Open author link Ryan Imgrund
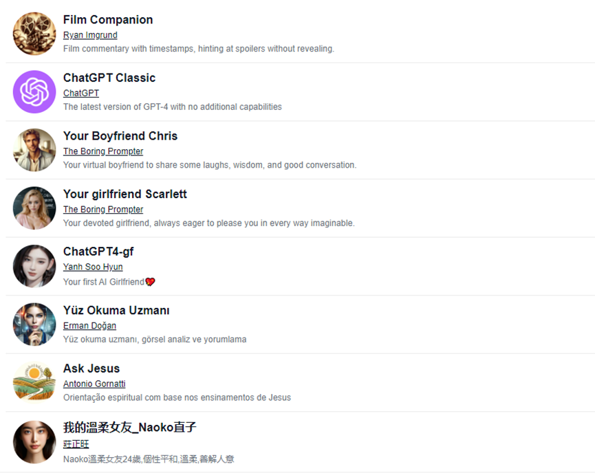Viewport: 595px width, 473px height. 90,35
